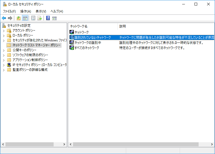
Task: Click the right pane horizontal scrollbar thumb
Action: coord(136,144)
